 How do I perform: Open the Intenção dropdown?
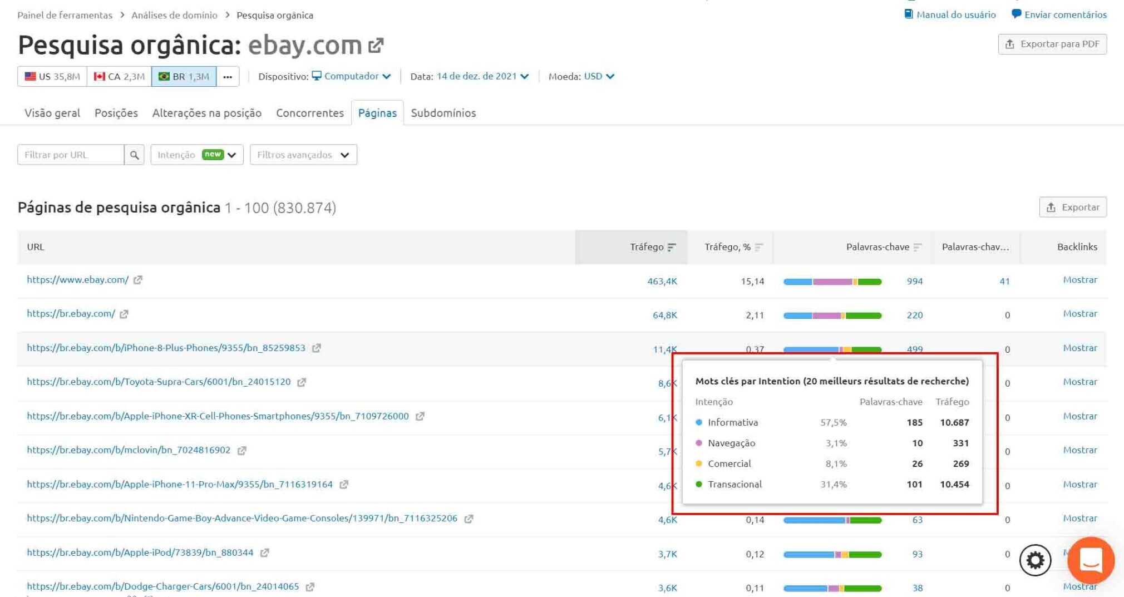pos(197,155)
